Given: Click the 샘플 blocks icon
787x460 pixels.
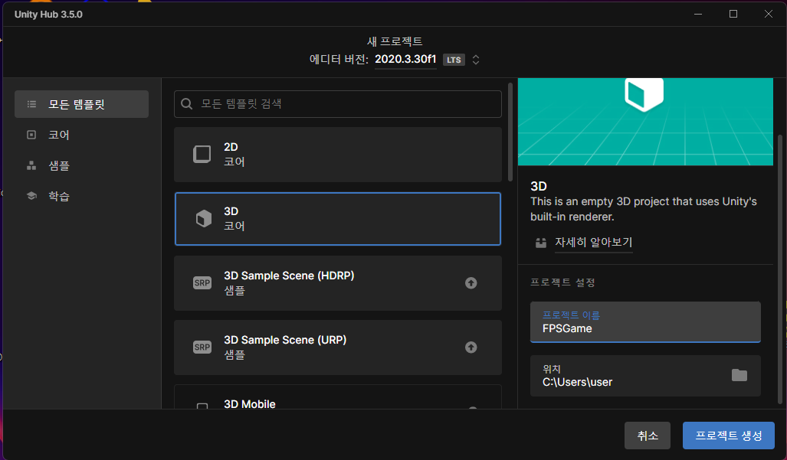Looking at the screenshot, I should coord(31,165).
